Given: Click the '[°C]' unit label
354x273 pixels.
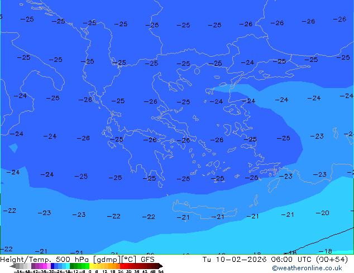Looking at the screenshot, I should pos(129,260).
